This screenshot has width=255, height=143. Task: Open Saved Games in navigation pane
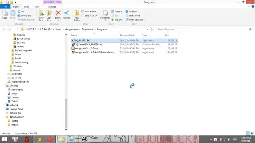pos(24,39)
